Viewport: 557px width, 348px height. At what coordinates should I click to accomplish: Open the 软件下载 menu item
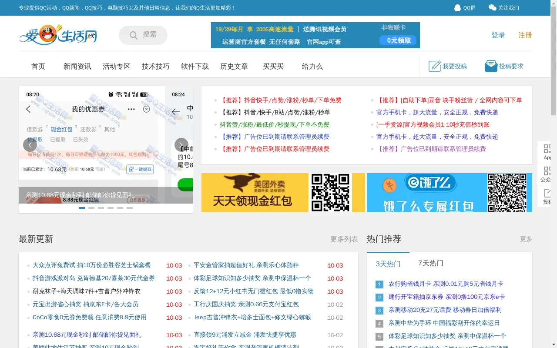pyautogui.click(x=195, y=67)
